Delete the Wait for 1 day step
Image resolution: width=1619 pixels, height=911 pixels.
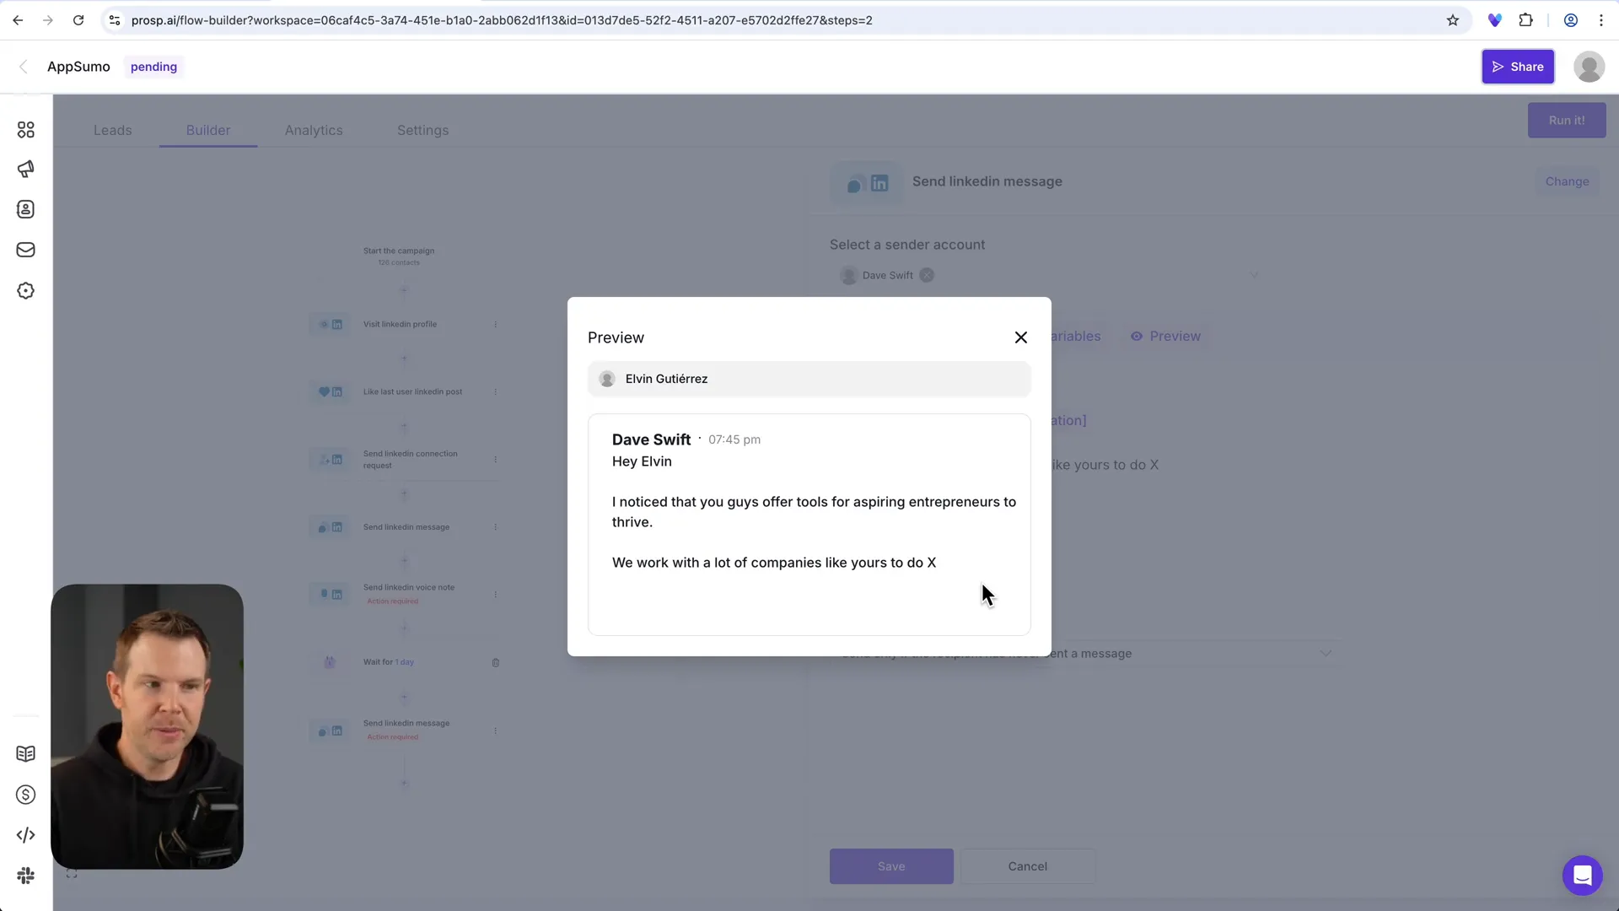click(495, 662)
